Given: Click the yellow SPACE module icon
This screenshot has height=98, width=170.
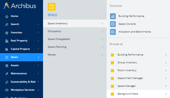Looking at the screenshot, I should point(52,7).
